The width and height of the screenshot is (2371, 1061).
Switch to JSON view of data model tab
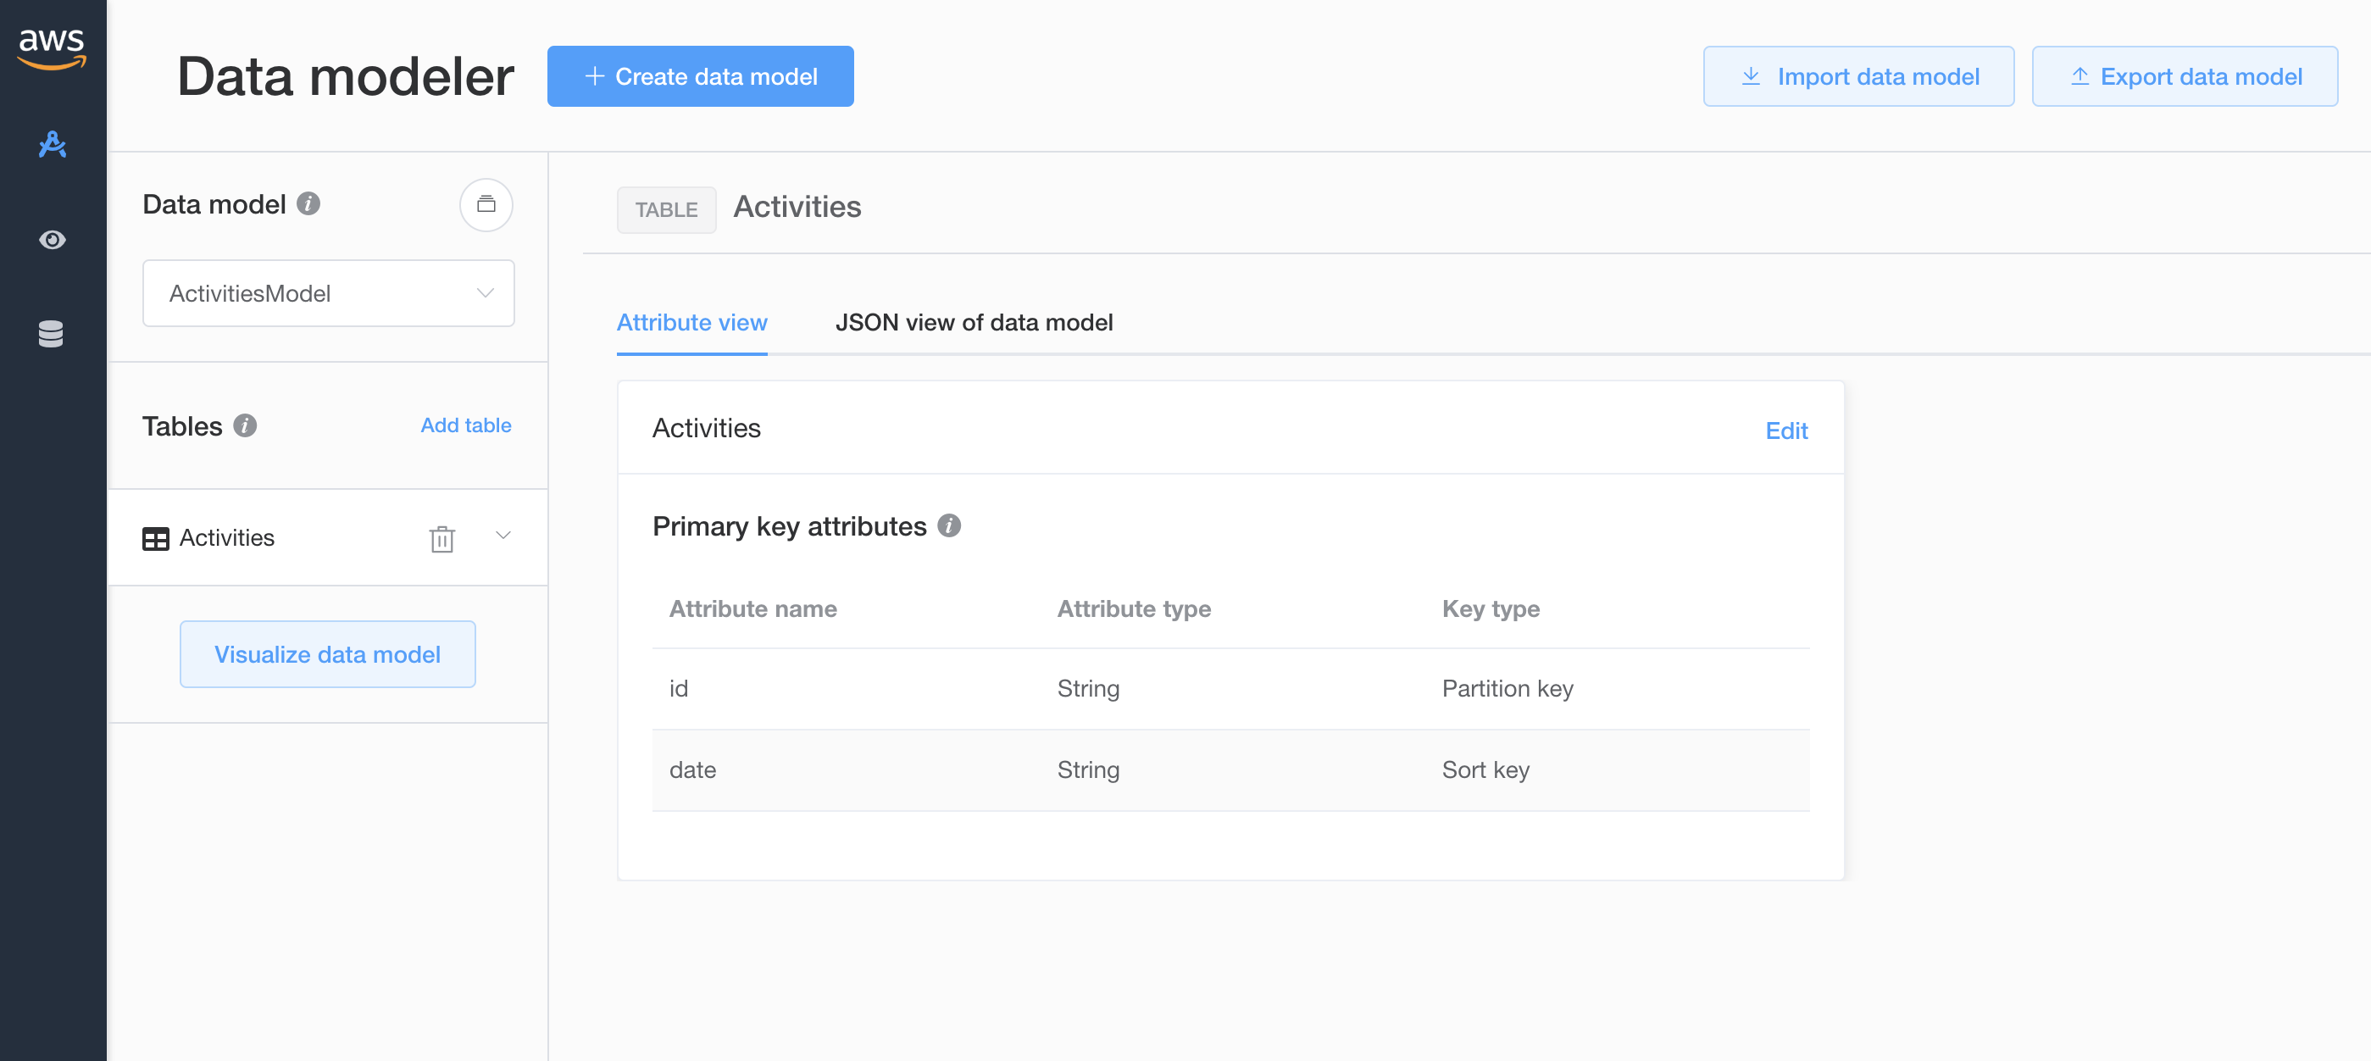pos(974,323)
